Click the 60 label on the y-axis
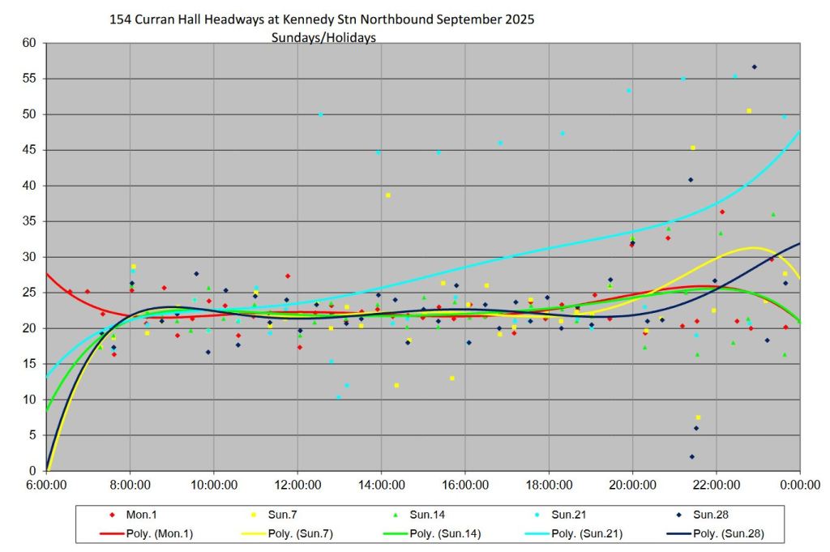This screenshot has width=830, height=552. pyautogui.click(x=28, y=43)
